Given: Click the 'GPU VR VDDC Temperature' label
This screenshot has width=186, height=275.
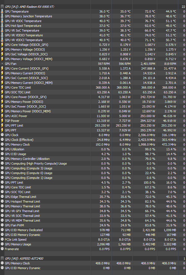Looking at the screenshot, I should click(x=23, y=21).
